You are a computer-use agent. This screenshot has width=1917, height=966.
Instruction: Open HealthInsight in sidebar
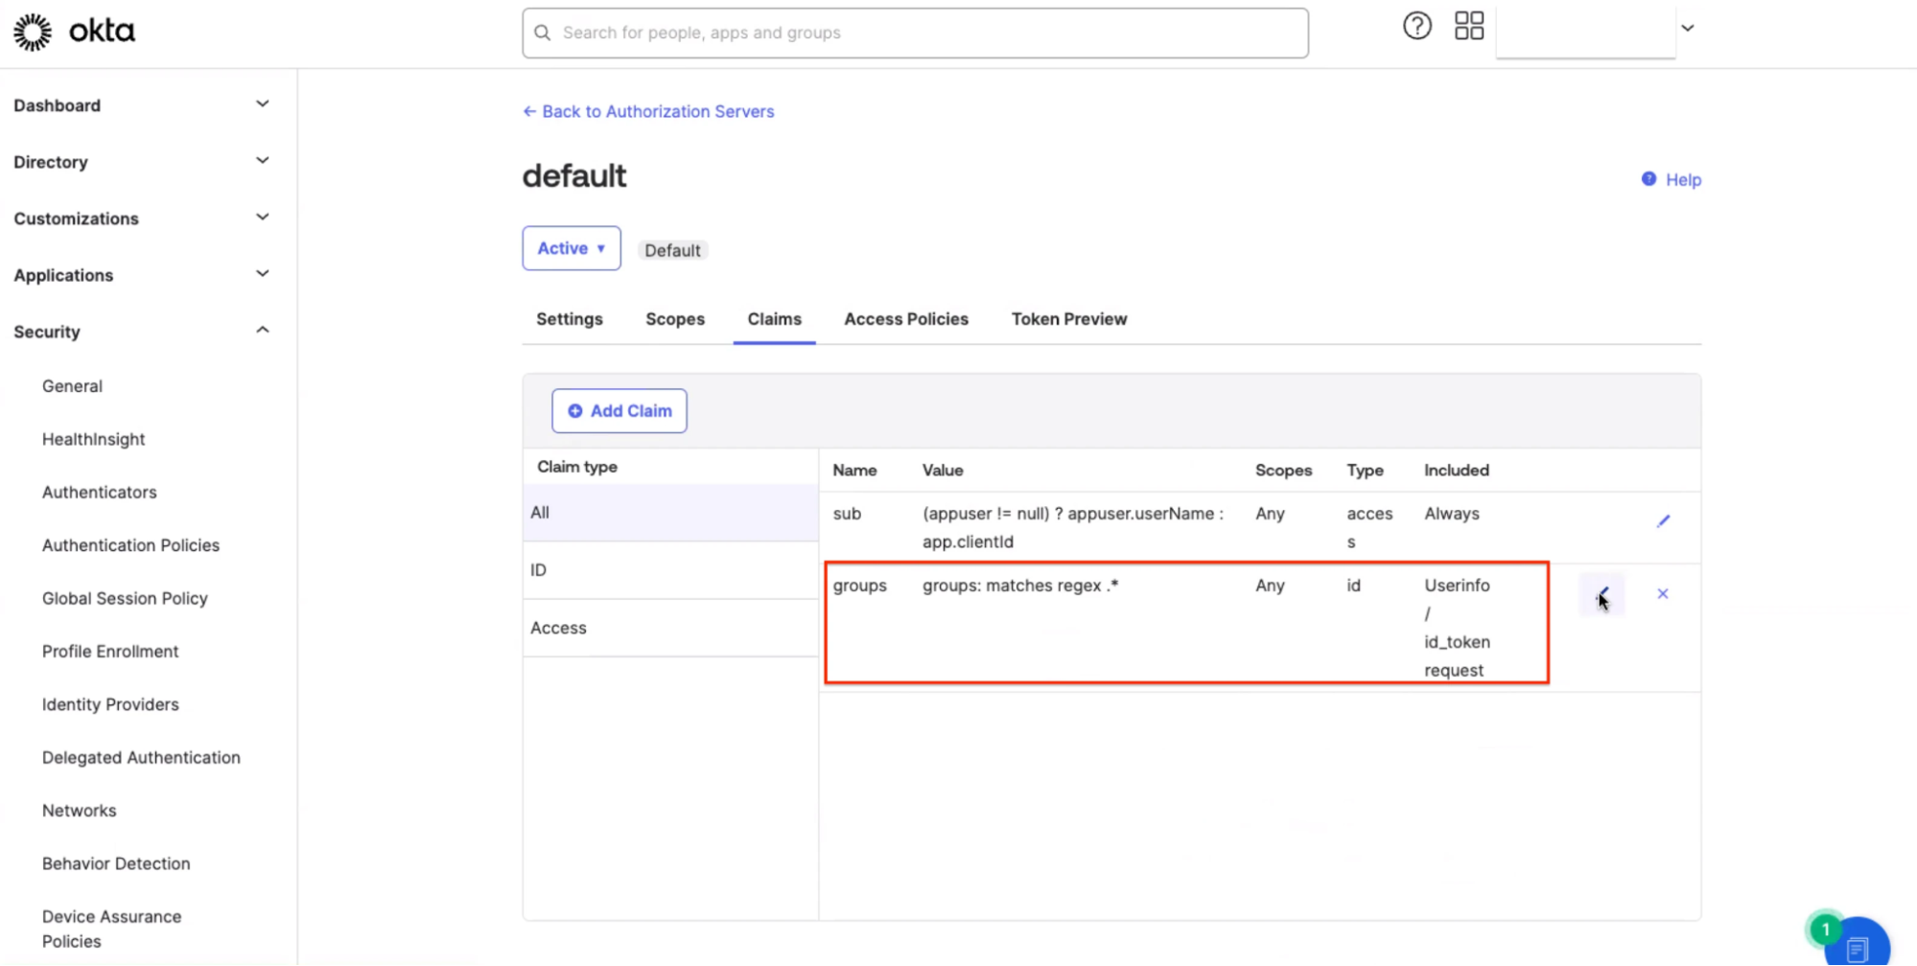pos(93,439)
